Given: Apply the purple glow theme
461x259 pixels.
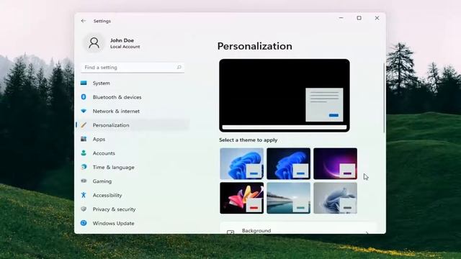Looking at the screenshot, I should pos(335,163).
